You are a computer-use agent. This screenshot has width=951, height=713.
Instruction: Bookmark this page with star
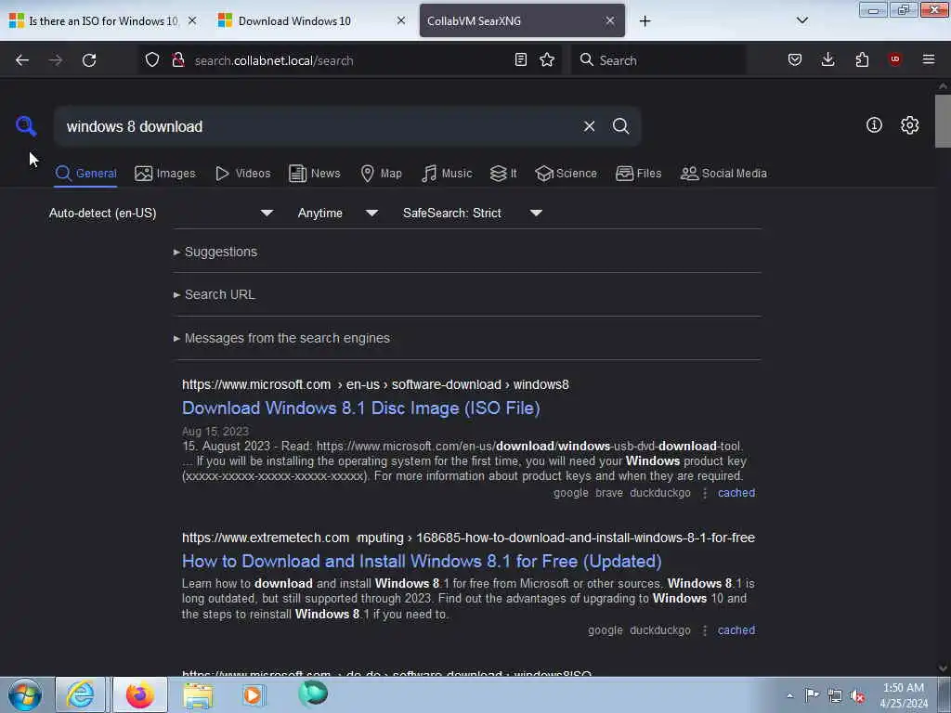coord(547,59)
